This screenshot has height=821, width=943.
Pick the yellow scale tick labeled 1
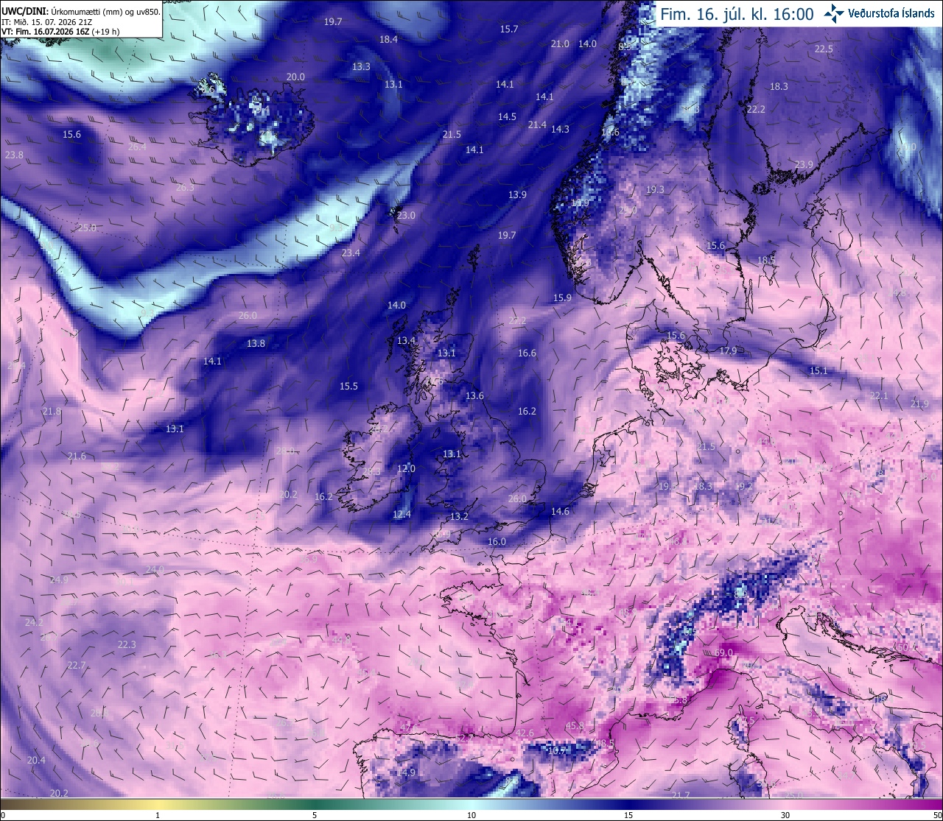click(x=158, y=815)
